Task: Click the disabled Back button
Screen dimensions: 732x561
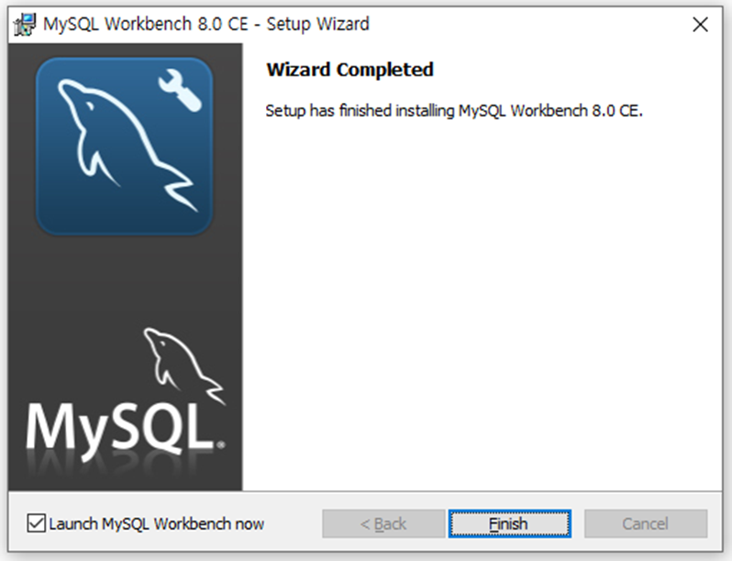Action: 383,523
